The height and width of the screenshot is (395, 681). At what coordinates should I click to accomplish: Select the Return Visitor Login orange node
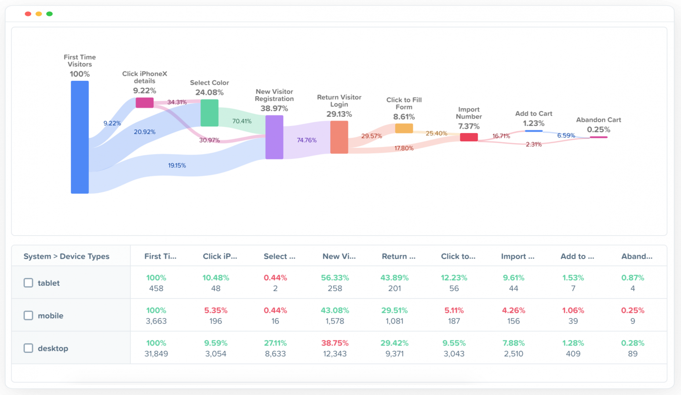click(x=339, y=136)
